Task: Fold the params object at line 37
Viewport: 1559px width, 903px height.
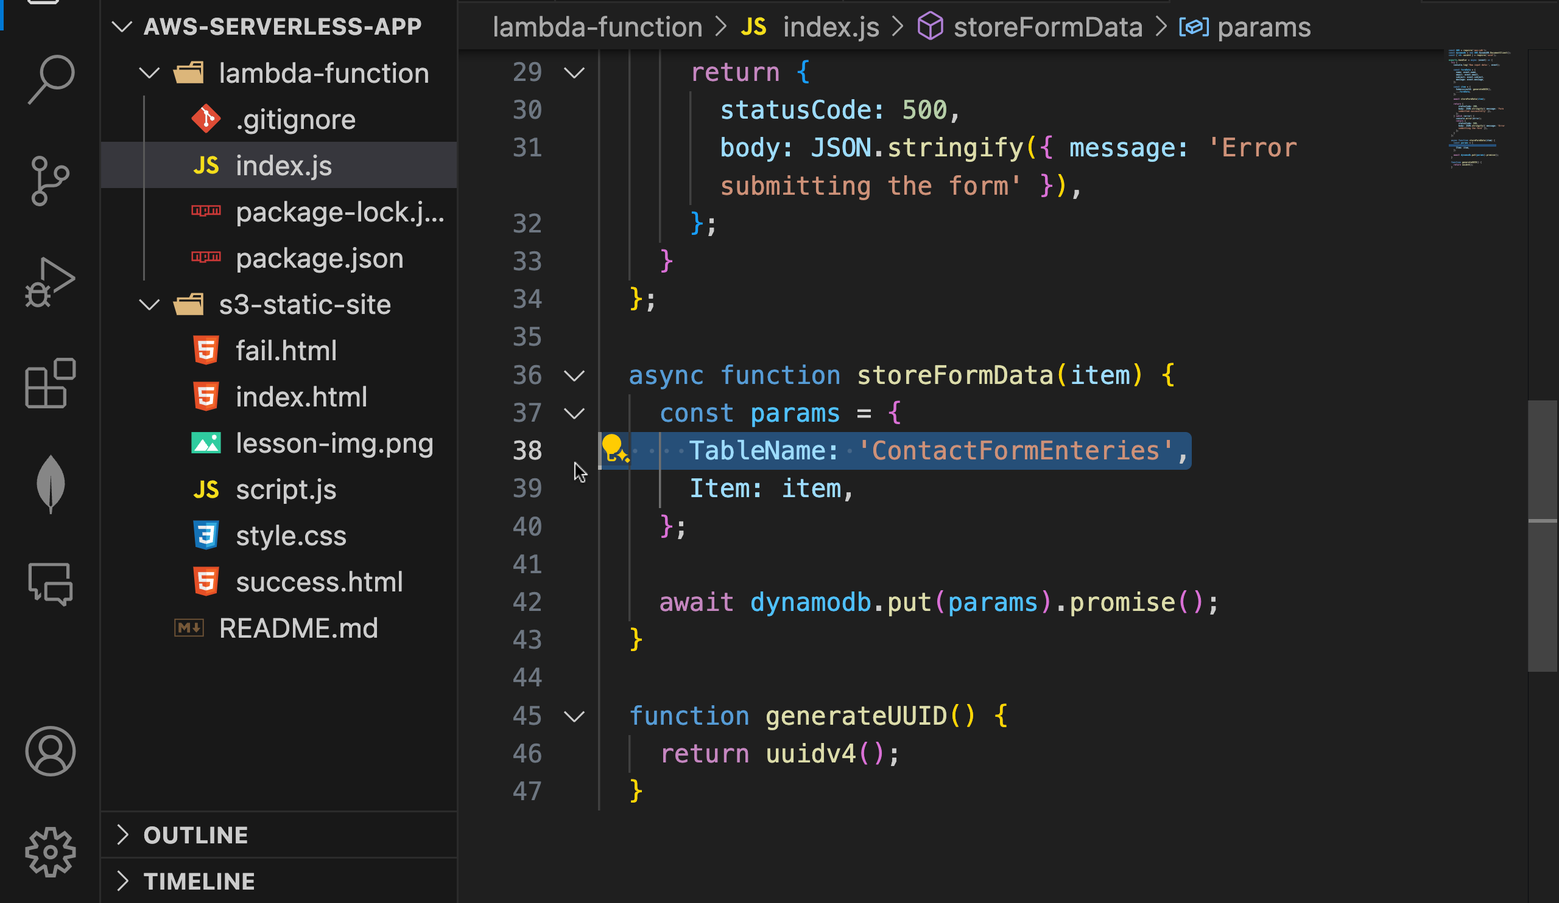Action: tap(575, 413)
